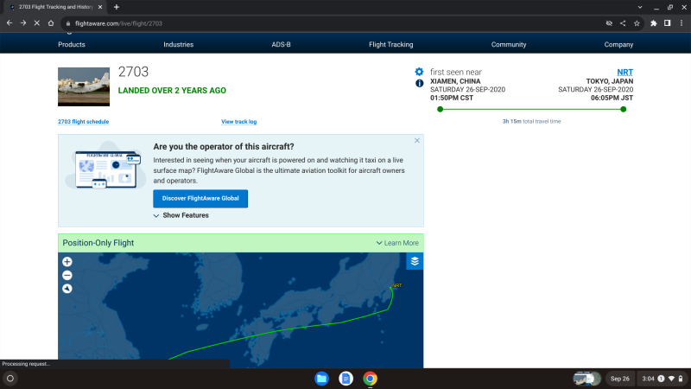Open the Community menu
The width and height of the screenshot is (691, 389).
(x=509, y=45)
